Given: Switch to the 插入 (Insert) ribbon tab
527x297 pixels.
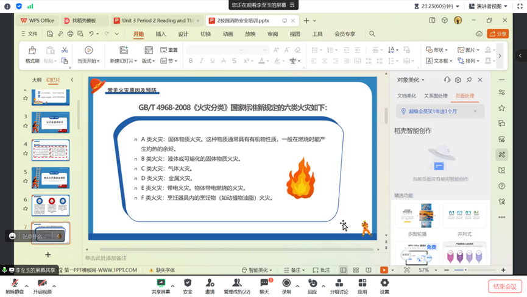Looking at the screenshot, I should (161, 34).
